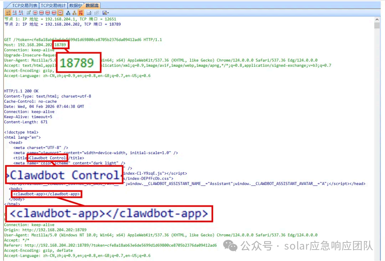This screenshot has width=385, height=261.
Task: Click '<html lang="en">' line
Action: point(22,137)
